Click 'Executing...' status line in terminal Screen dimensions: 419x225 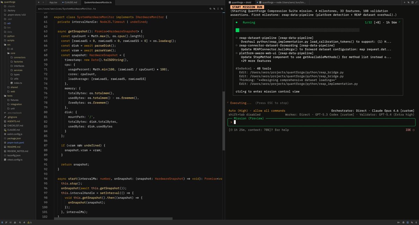[240, 103]
